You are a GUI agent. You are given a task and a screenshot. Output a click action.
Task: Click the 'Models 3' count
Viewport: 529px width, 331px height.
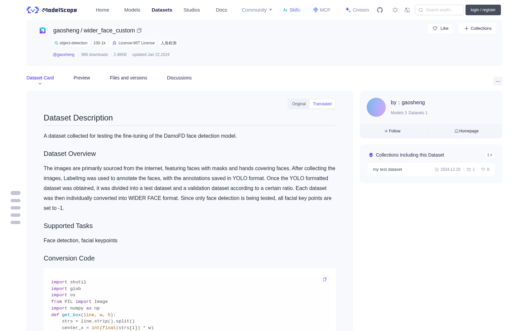(x=399, y=113)
